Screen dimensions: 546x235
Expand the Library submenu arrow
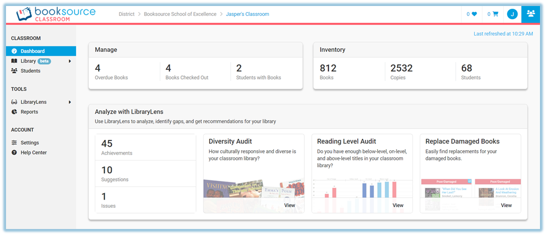[x=70, y=61]
